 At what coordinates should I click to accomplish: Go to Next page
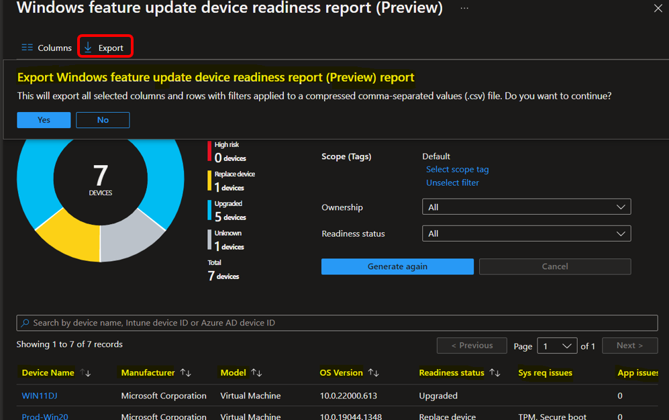click(630, 346)
